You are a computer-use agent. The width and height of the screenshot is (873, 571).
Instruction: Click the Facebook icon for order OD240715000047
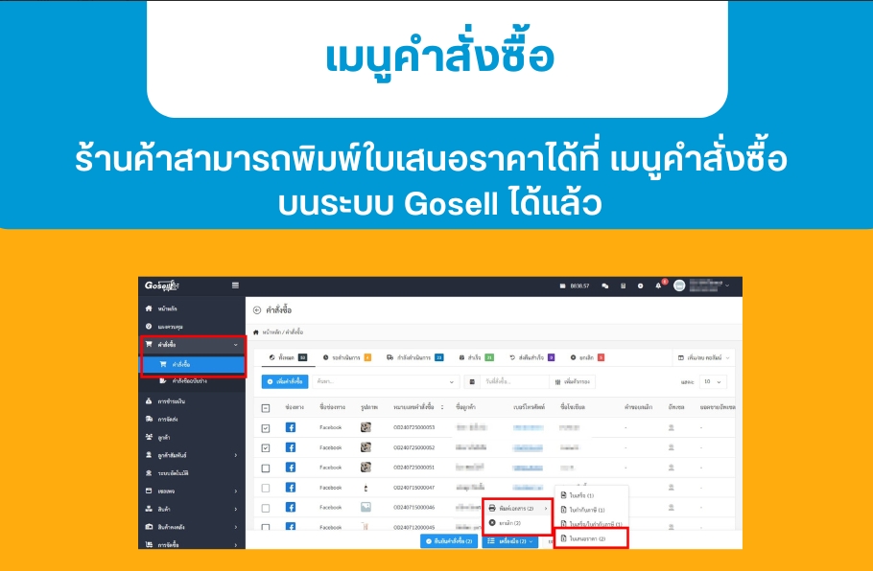(291, 488)
